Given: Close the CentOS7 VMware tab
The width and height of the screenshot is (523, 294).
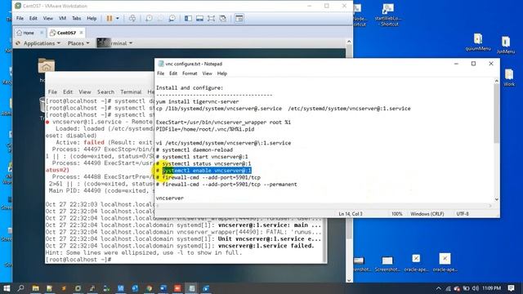Looking at the screenshot, I should (x=81, y=33).
